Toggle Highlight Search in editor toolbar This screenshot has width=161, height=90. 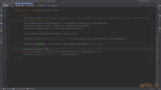click(33, 5)
